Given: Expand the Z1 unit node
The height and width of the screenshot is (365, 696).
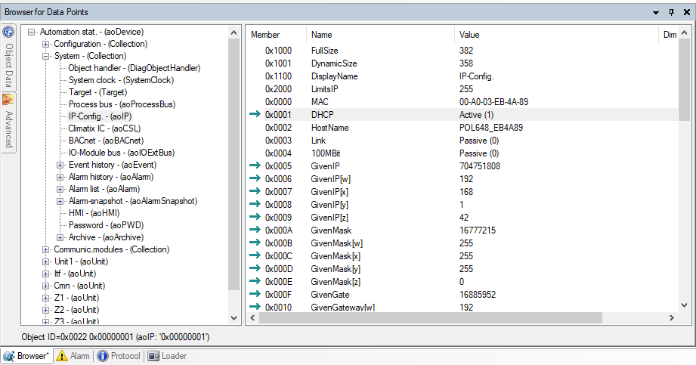Looking at the screenshot, I should tap(45, 298).
